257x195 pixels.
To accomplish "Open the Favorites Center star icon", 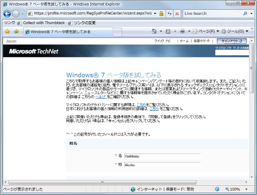I will click(7, 31).
